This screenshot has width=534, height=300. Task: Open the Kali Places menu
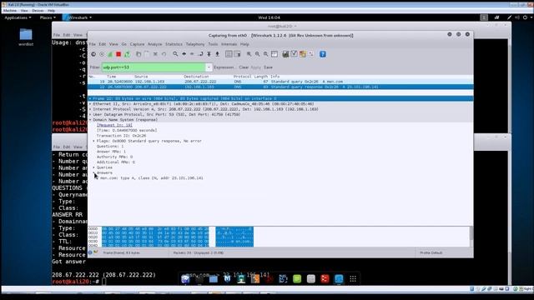(48, 17)
